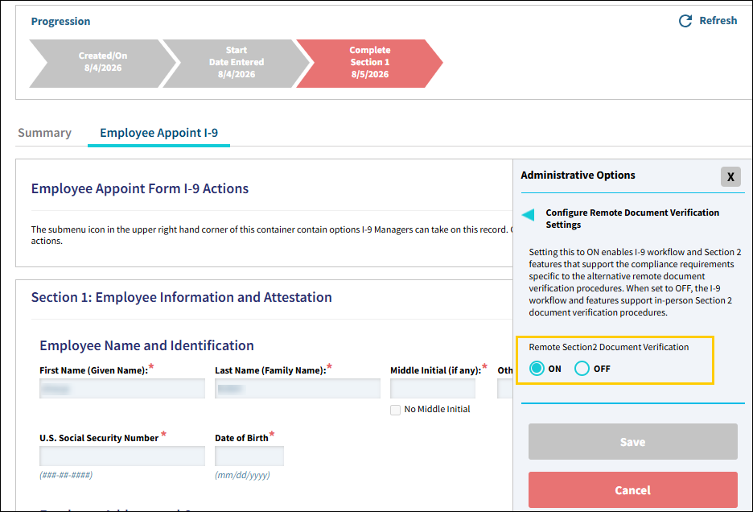753x512 pixels.
Task: Click the Refresh circular arrow icon
Action: coord(685,21)
